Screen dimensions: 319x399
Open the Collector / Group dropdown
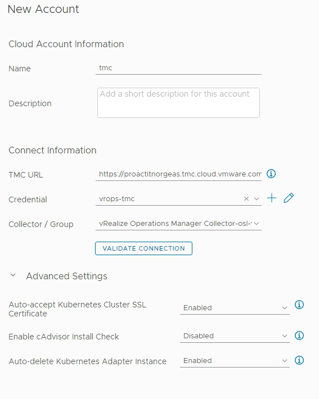(178, 224)
